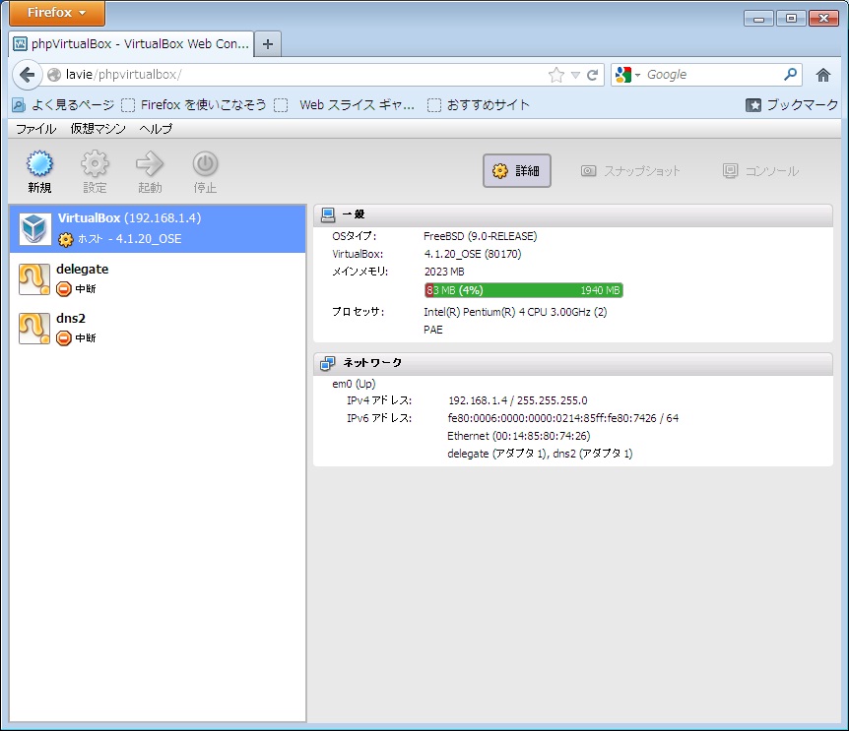Select the phpVirtualBox browser tab
Viewport: 849px width, 731px height.
coord(131,44)
